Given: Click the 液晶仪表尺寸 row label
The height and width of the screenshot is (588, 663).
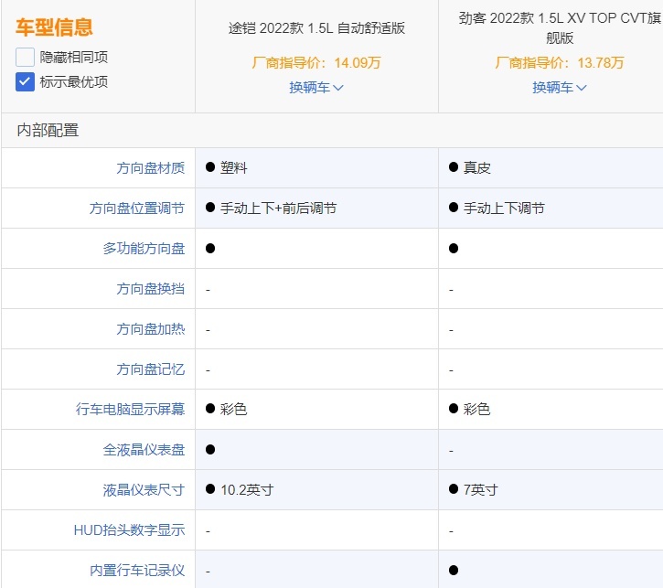Looking at the screenshot, I should (144, 490).
